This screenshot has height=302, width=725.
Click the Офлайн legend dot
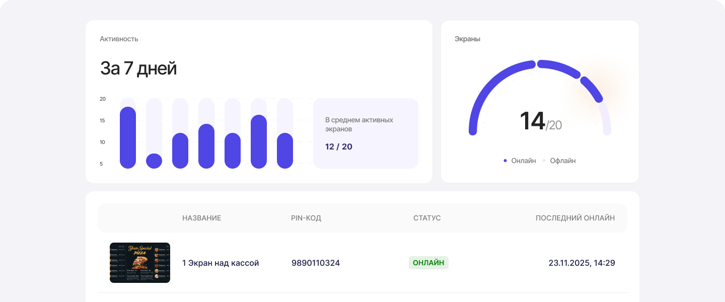544,161
